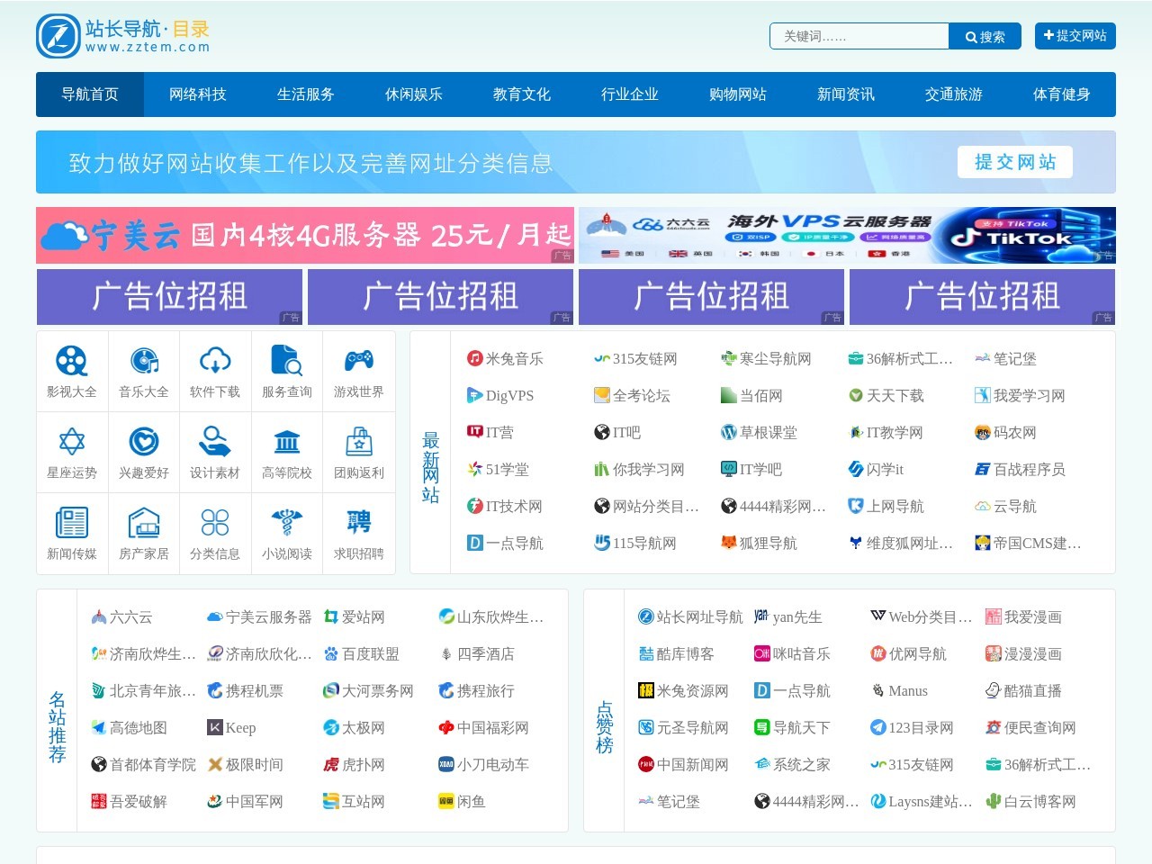Open the 中国福彩网 link
Image resolution: width=1152 pixels, height=864 pixels.
coord(492,727)
